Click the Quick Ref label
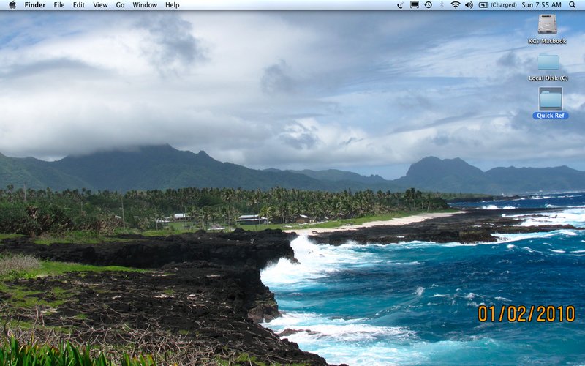 coord(551,116)
